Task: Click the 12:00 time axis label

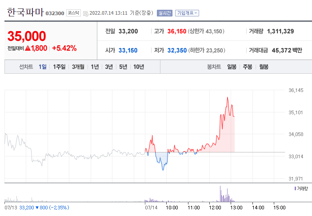Action: click(215, 208)
